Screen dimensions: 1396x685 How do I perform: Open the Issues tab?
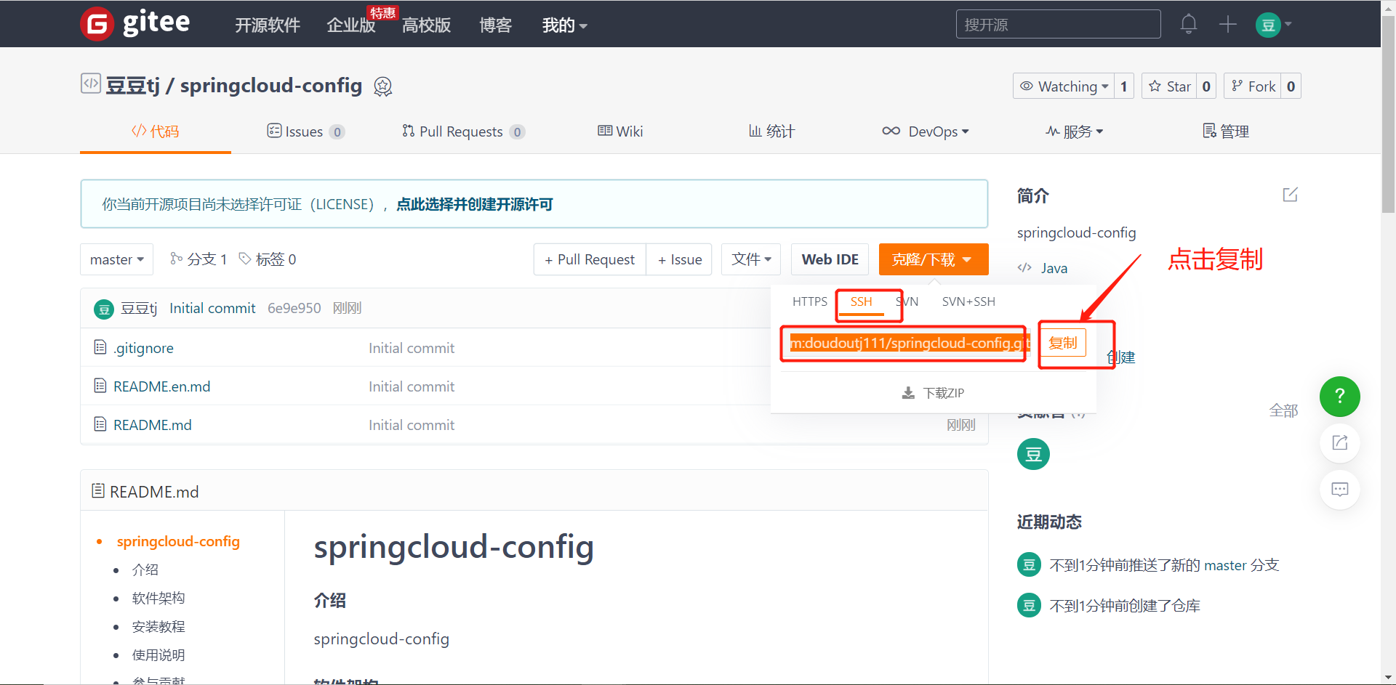click(305, 131)
